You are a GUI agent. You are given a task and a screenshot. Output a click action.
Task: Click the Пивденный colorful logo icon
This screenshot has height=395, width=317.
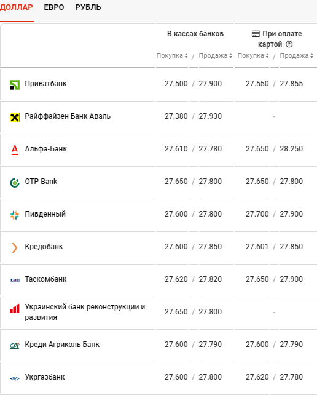pos(15,215)
